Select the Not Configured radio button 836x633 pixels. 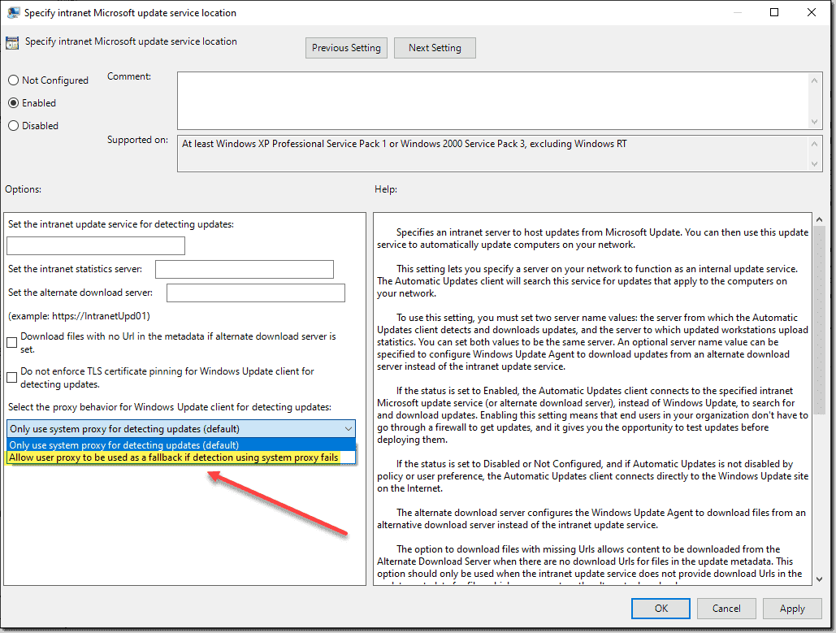pos(12,80)
